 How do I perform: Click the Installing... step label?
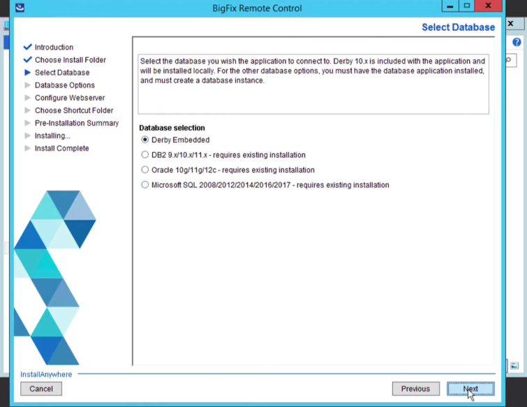[52, 135]
